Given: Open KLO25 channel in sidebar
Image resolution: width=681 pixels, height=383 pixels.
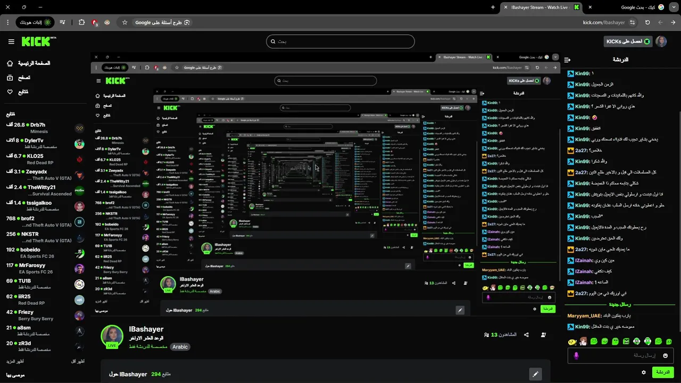Looking at the screenshot, I should coord(46,159).
